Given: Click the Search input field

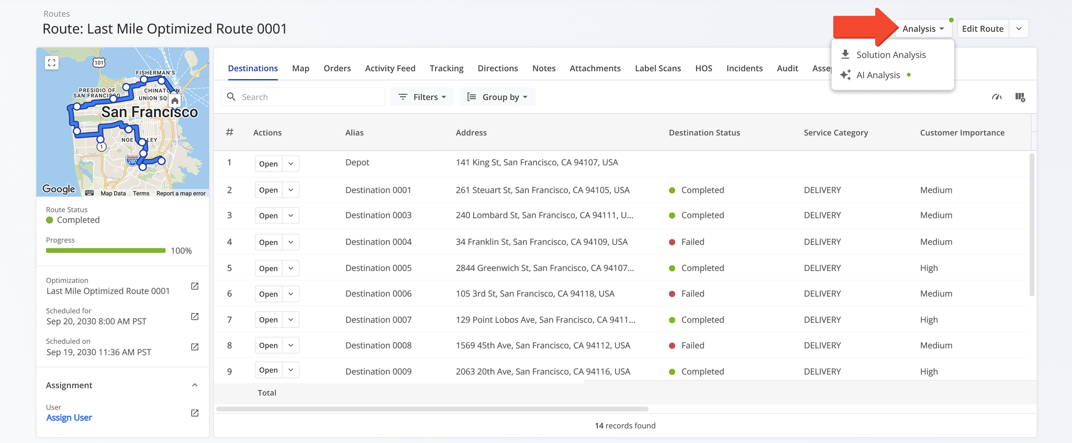Looking at the screenshot, I should (x=303, y=97).
